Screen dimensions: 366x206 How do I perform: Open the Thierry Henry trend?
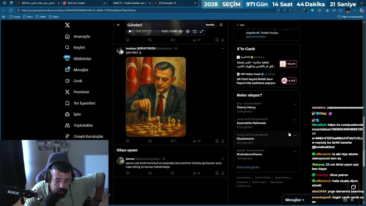click(x=266, y=108)
